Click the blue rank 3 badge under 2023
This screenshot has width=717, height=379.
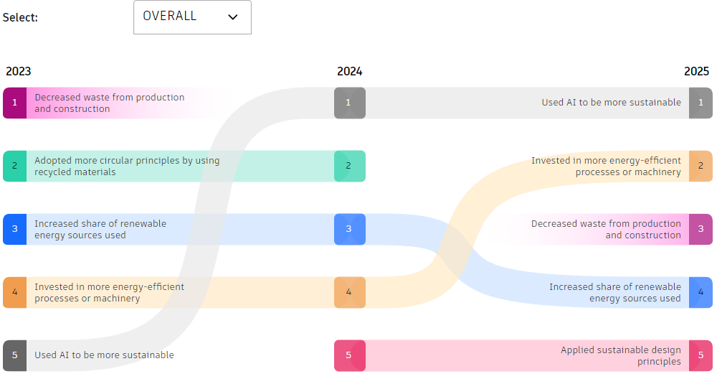coord(14,229)
